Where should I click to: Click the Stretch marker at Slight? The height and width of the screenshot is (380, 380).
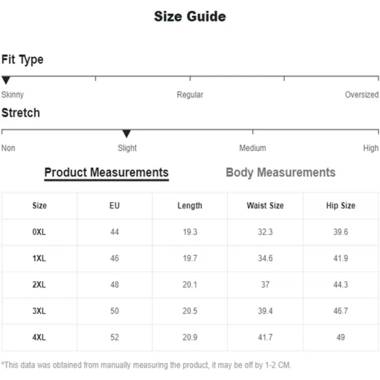127,134
